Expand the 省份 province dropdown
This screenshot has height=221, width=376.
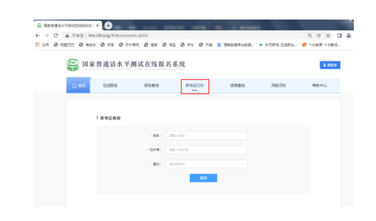tap(207, 164)
